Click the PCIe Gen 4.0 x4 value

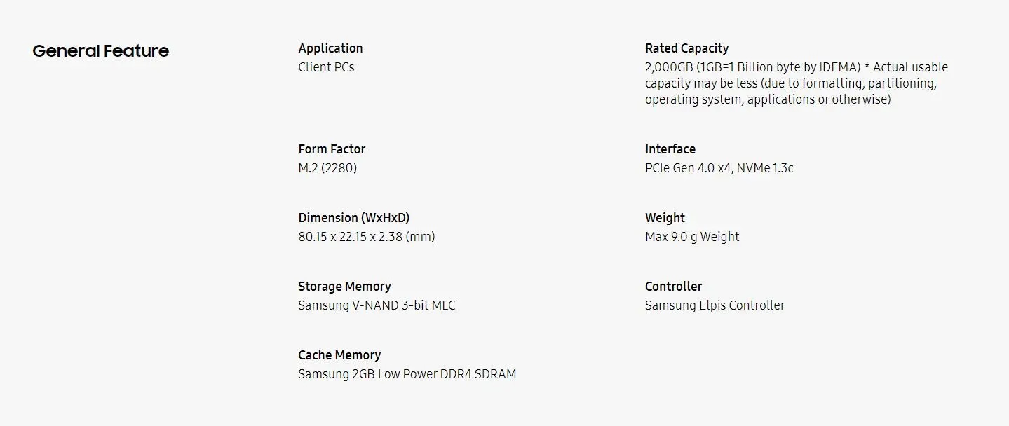pyautogui.click(x=719, y=168)
